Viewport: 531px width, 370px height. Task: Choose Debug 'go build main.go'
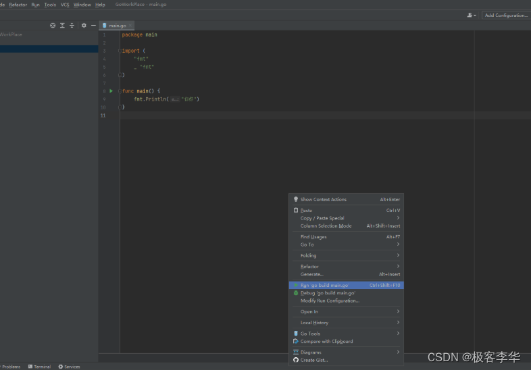[328, 293]
